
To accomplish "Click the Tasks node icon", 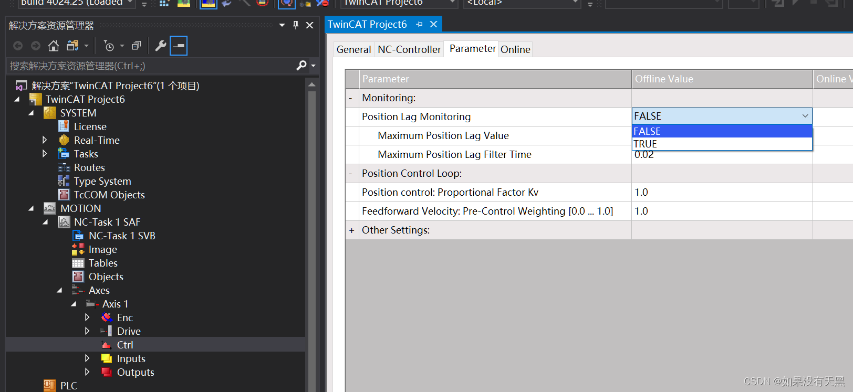I will pyautogui.click(x=64, y=154).
